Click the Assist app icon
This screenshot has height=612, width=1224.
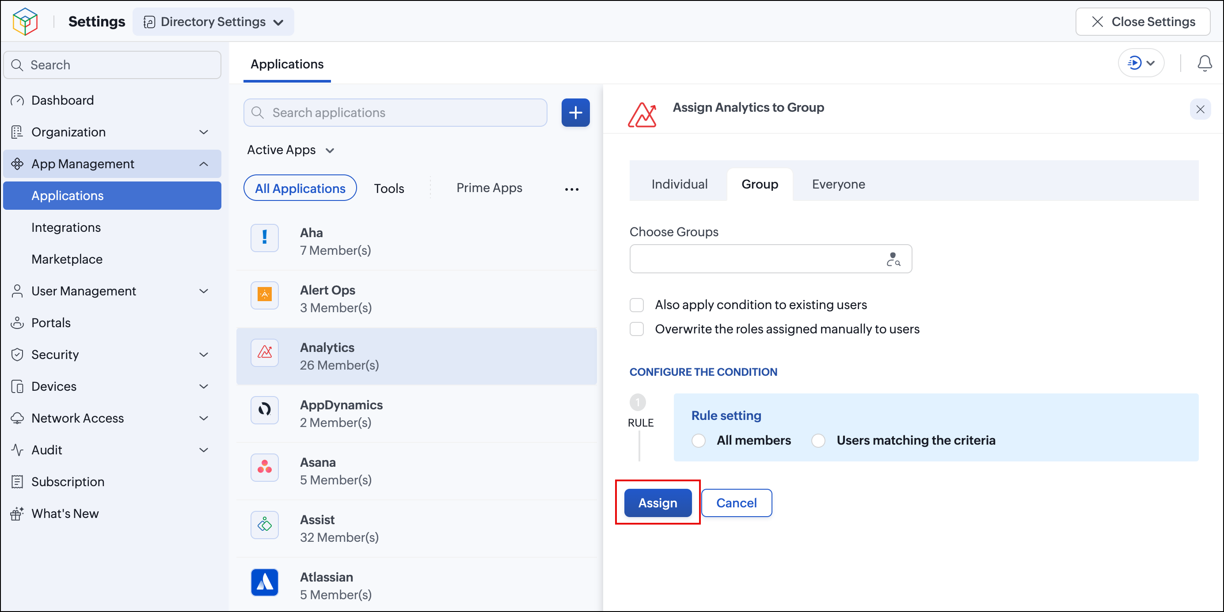click(x=265, y=525)
